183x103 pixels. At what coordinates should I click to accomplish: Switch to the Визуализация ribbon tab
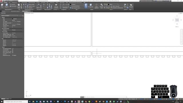(x=24, y=3)
